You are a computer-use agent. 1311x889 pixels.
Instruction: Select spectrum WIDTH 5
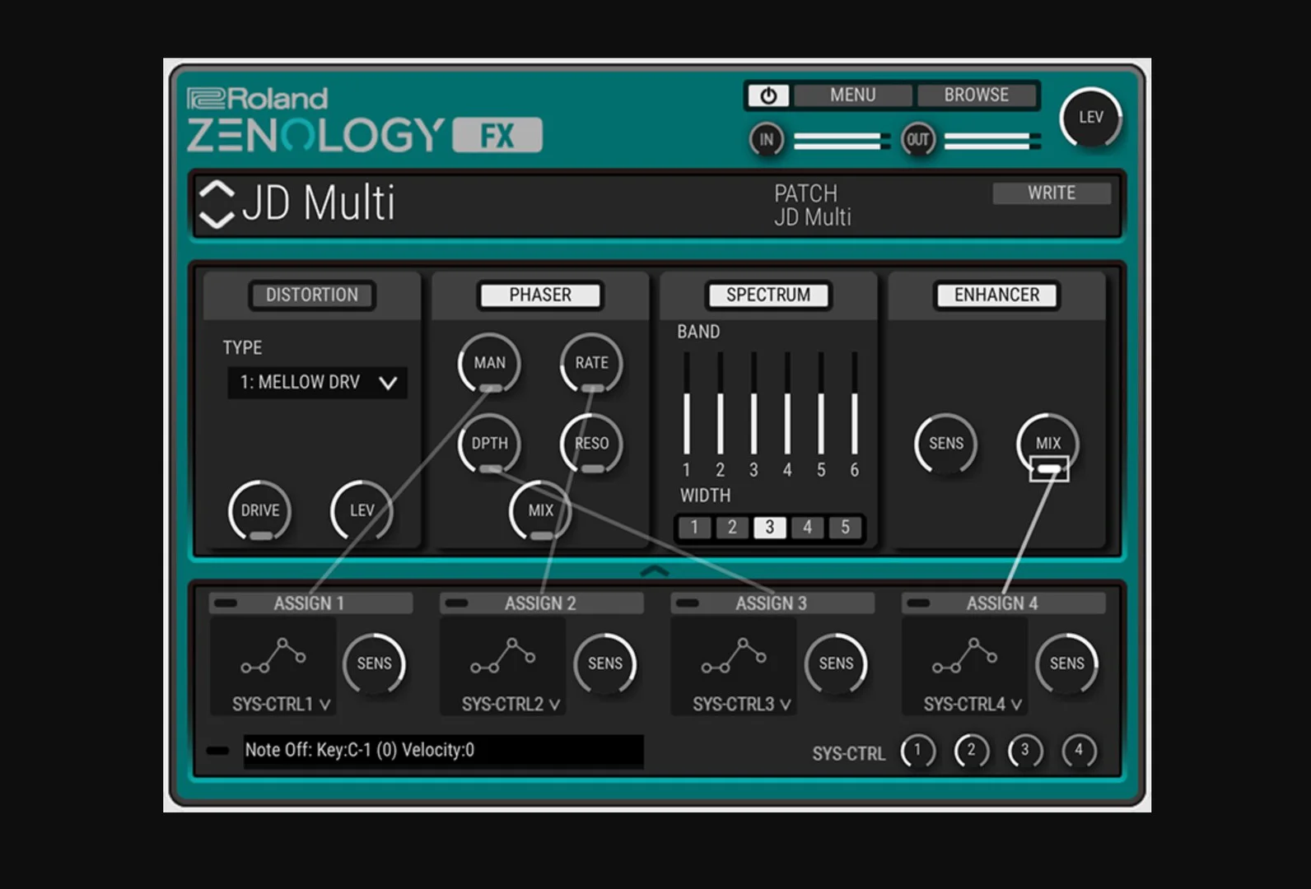[x=845, y=528]
